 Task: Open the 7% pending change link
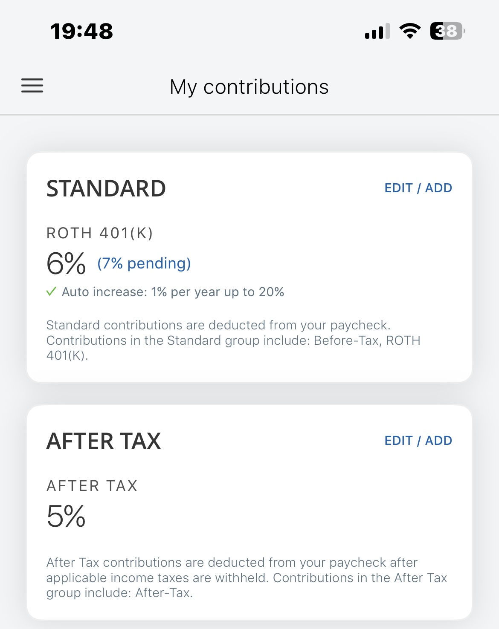point(144,263)
